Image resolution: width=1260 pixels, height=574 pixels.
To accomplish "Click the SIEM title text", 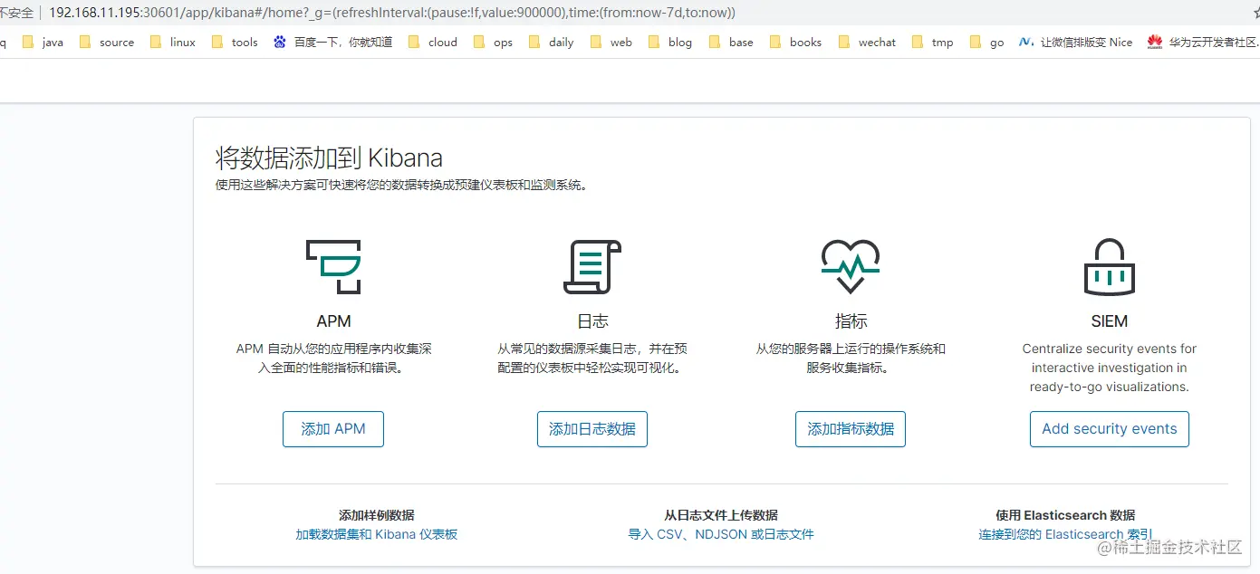I will click(1110, 321).
